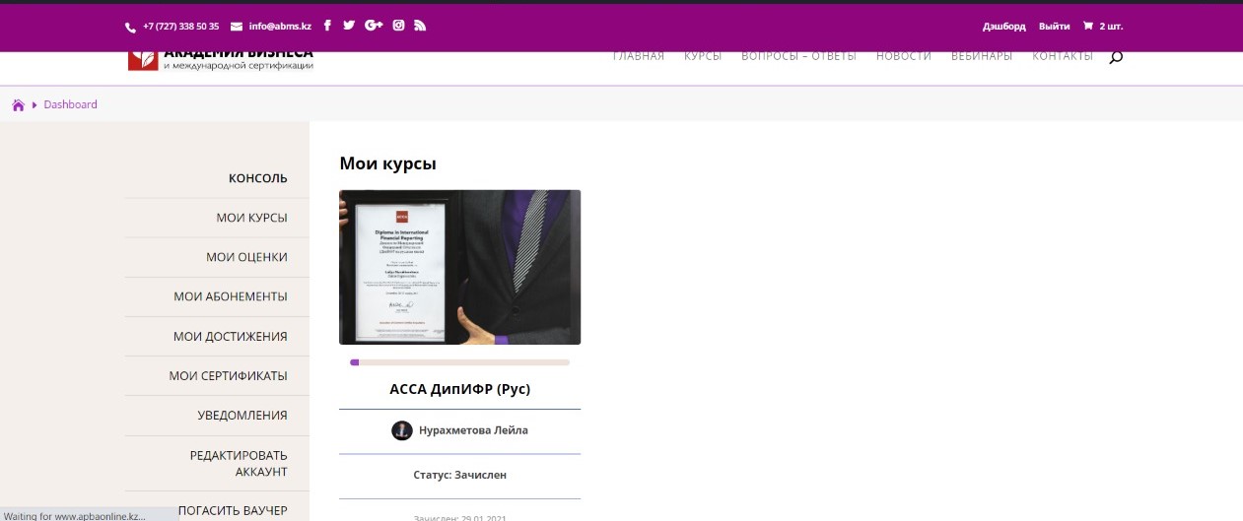
Task: Click the Google Plus icon
Action: [374, 26]
